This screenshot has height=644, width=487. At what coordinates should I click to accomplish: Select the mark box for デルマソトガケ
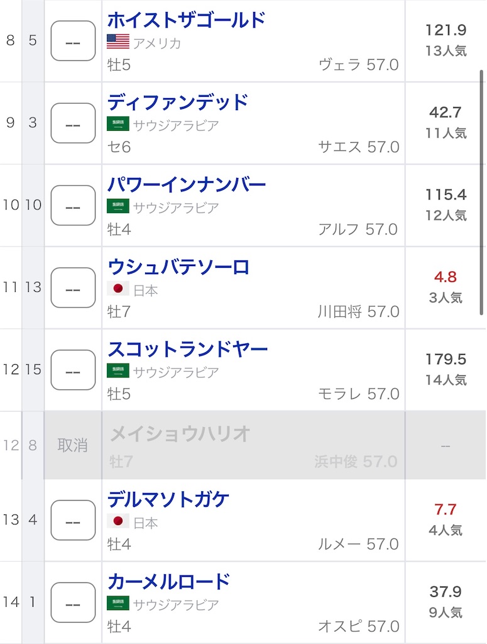[73, 520]
